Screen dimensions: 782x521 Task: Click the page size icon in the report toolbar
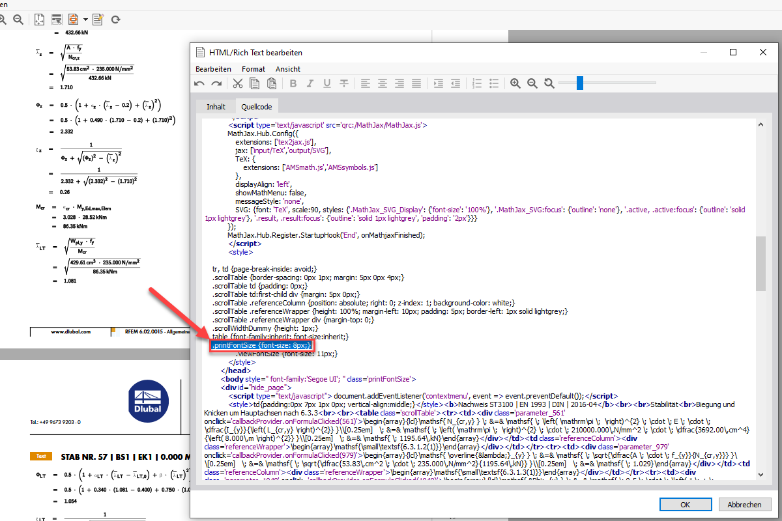tap(40, 20)
